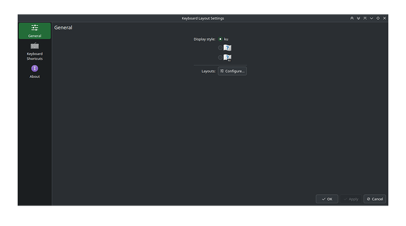Select the flag with label display style

220,58
